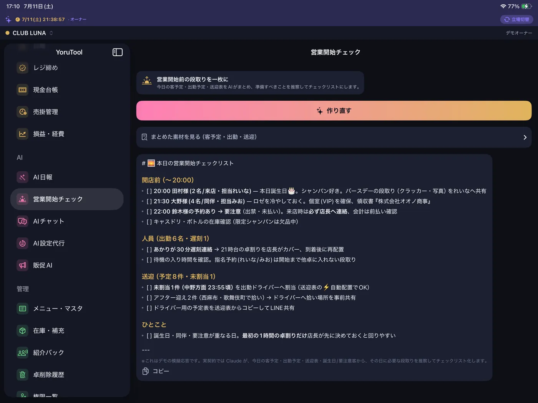Open 現金台帳 in the sidebar

click(x=67, y=90)
